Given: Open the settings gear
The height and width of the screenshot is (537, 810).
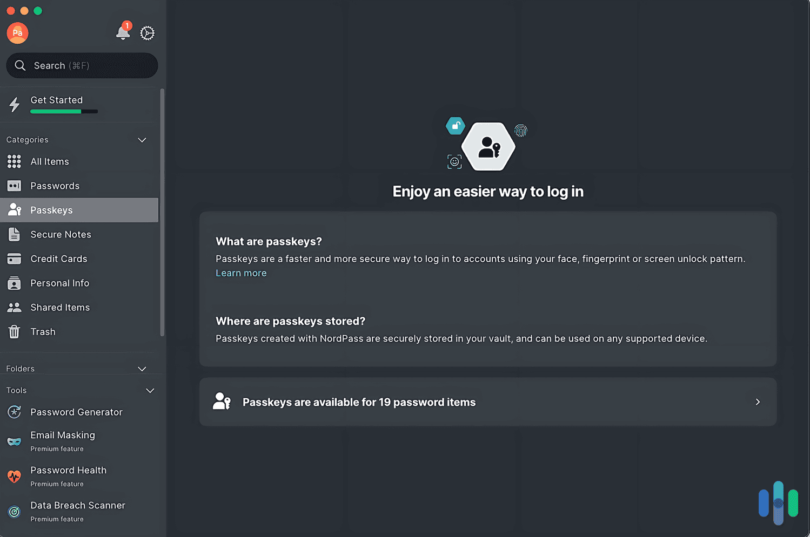Looking at the screenshot, I should point(147,33).
